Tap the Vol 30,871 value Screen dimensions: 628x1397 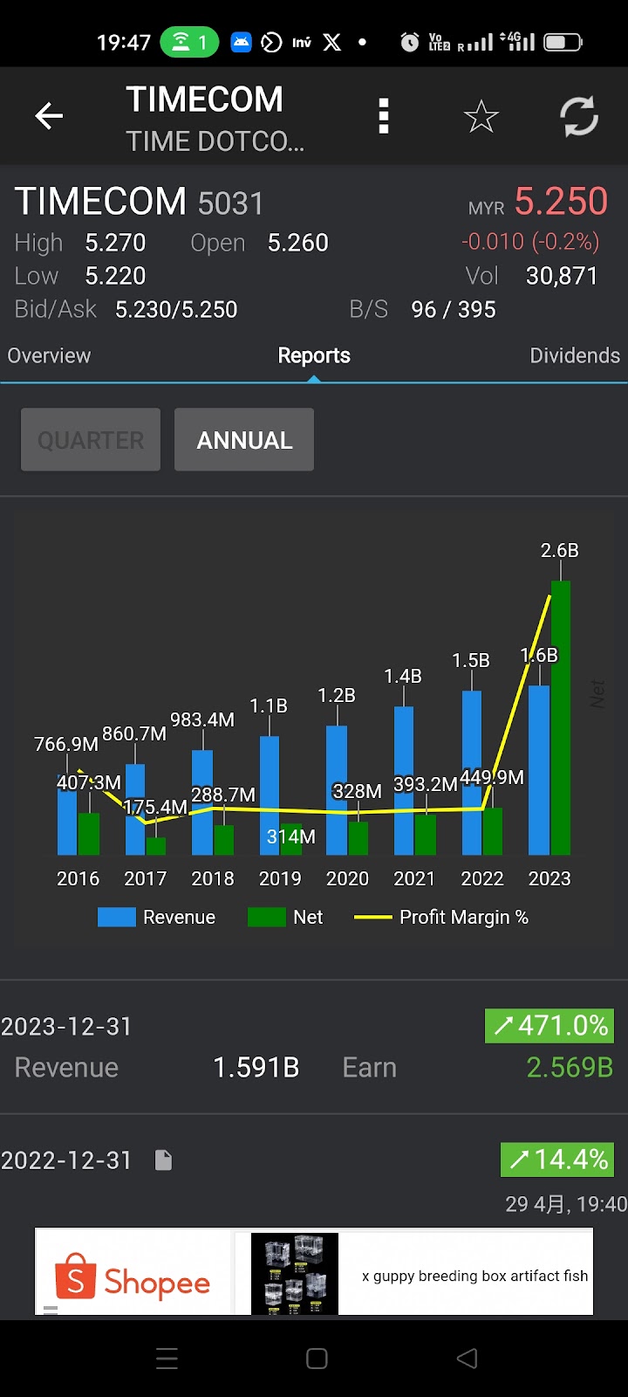(562, 276)
